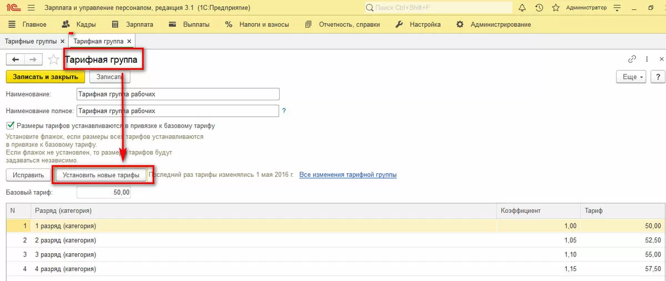Close the Тарифная группа tab
The height and width of the screenshot is (281, 666).
coord(129,42)
